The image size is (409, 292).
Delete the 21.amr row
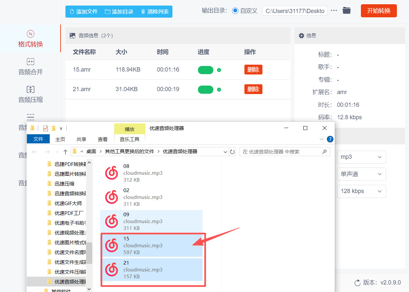253,89
